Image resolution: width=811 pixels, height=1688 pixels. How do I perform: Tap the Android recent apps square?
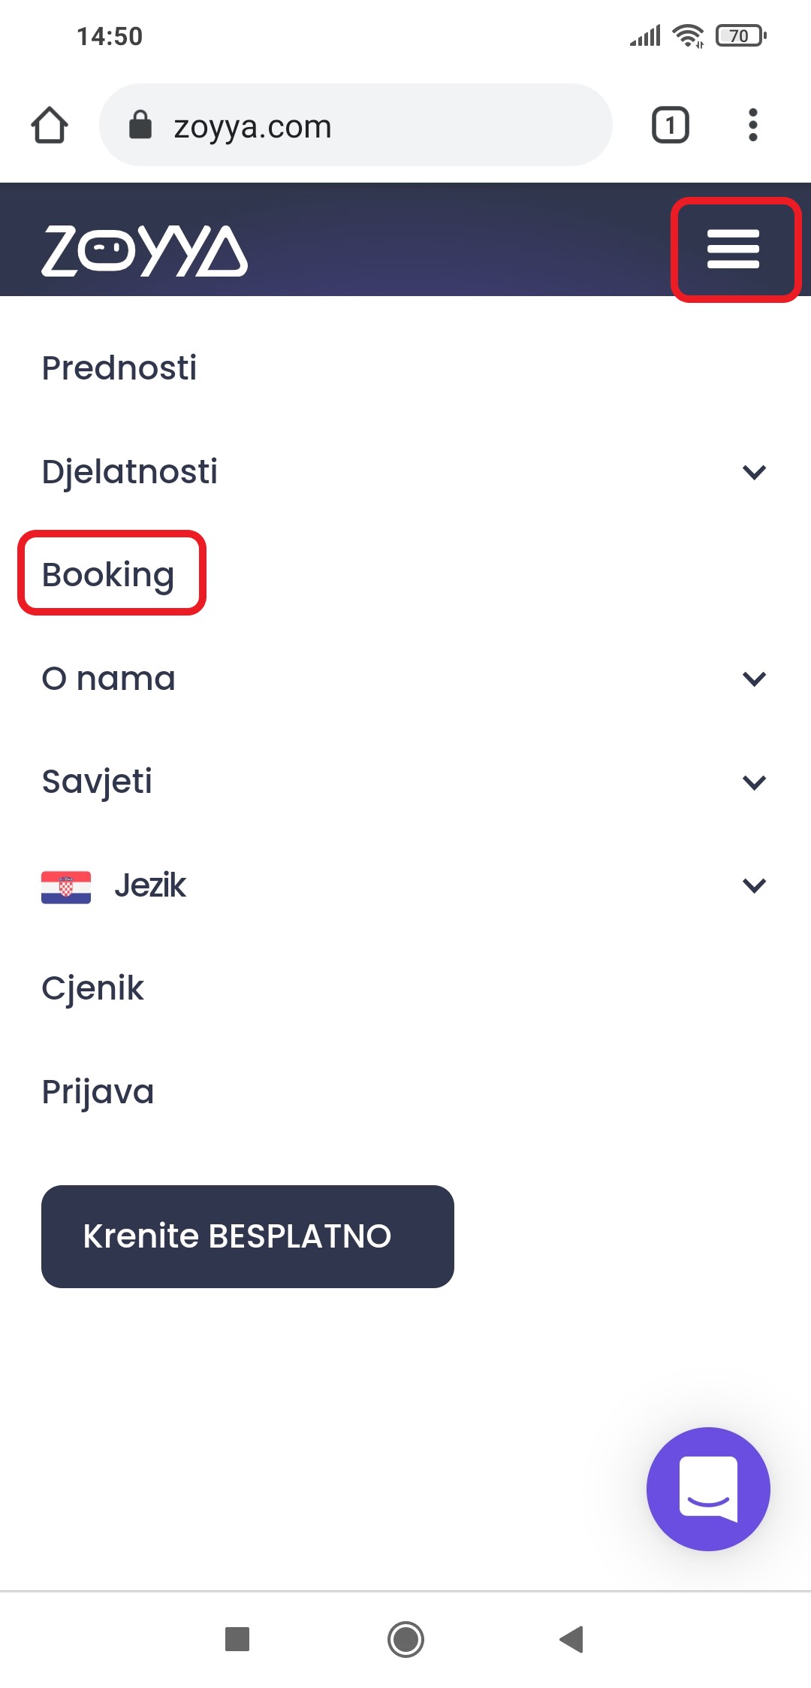point(237,1639)
